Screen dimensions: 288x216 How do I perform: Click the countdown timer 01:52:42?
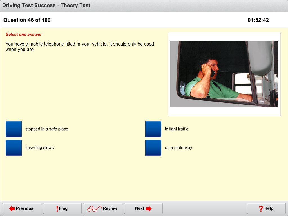click(x=258, y=20)
